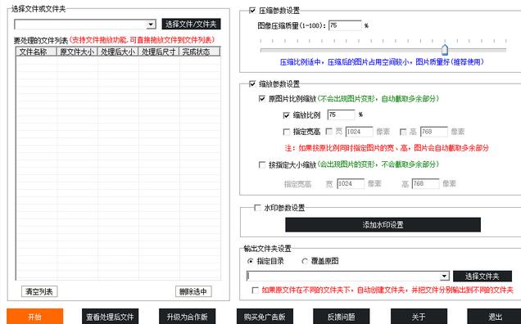Click the 缩放比例 percent input field
Screen dimensions: 521x324
[341, 115]
